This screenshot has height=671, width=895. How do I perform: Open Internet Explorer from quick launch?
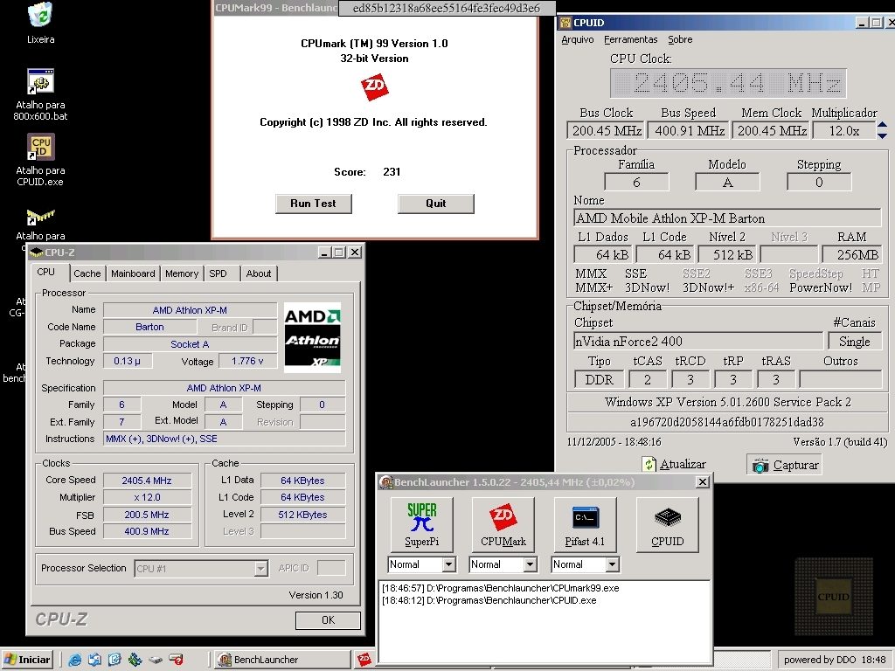coord(75,660)
